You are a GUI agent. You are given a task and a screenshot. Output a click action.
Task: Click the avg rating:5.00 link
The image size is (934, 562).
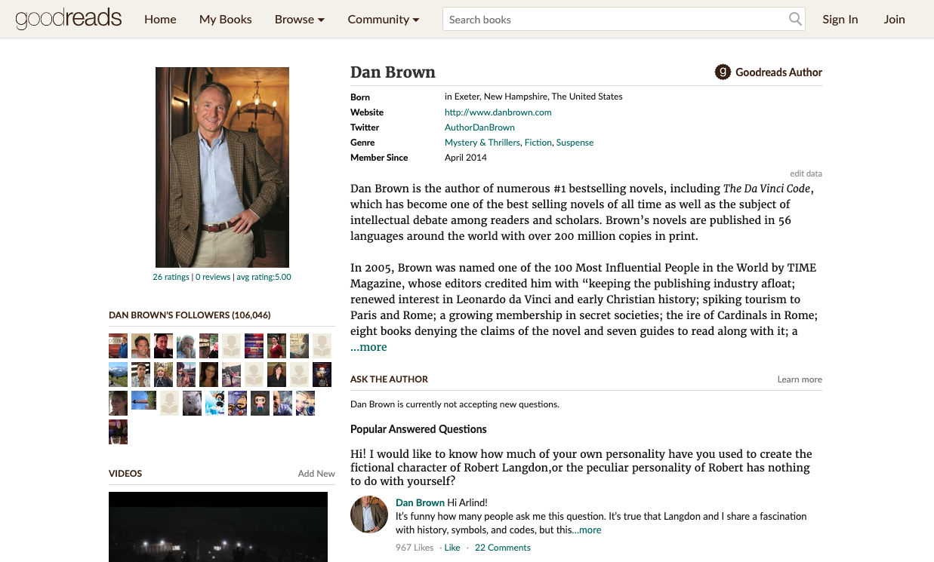pyautogui.click(x=264, y=277)
